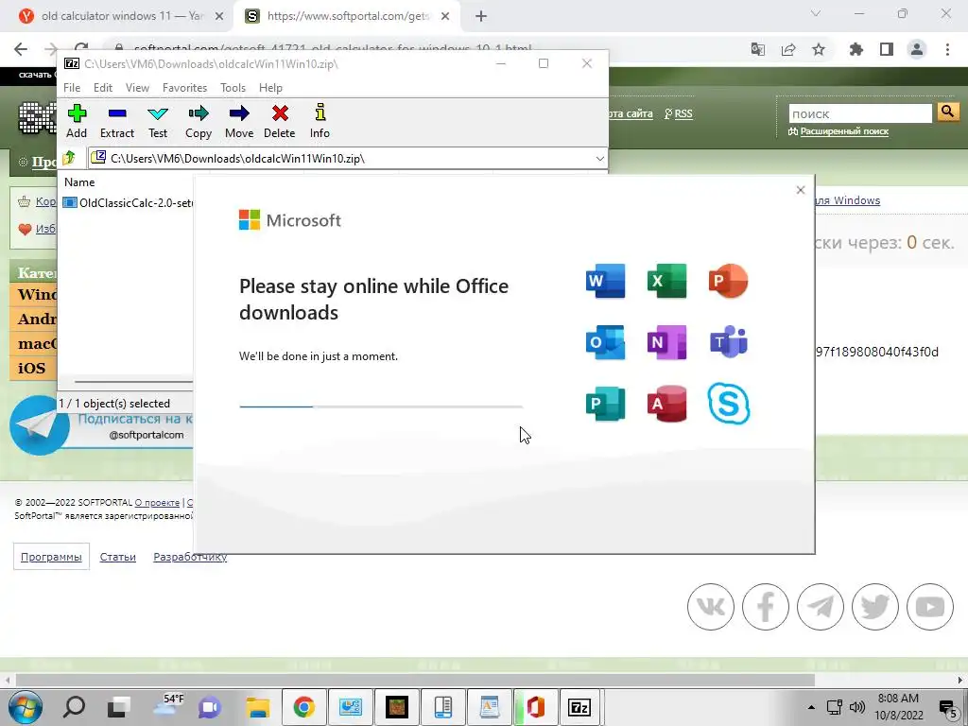This screenshot has width=968, height=726.
Task: Switch to Chrome in the taskbar
Action: click(x=303, y=707)
